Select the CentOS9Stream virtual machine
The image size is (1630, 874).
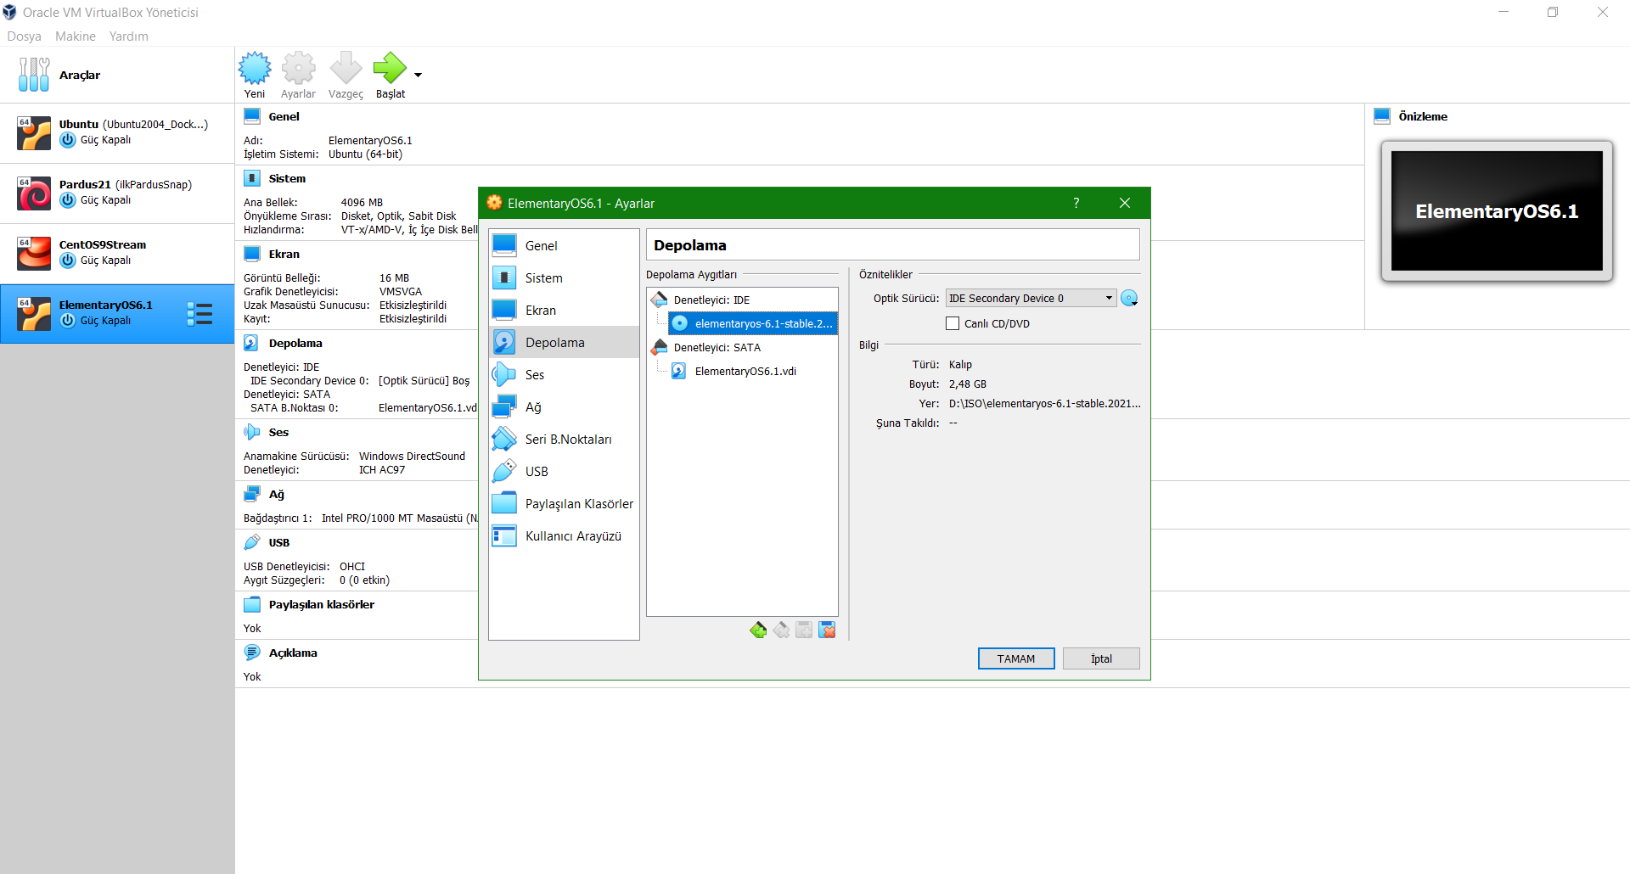coord(117,253)
